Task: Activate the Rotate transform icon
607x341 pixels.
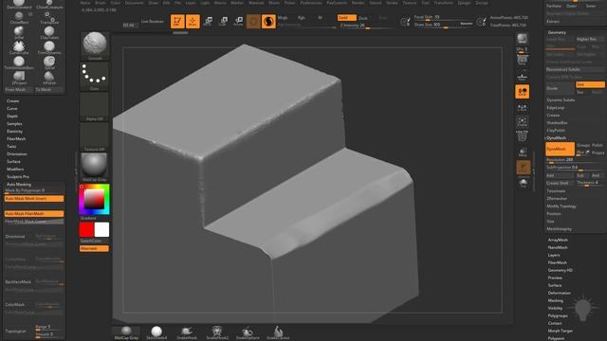Action: [x=238, y=21]
